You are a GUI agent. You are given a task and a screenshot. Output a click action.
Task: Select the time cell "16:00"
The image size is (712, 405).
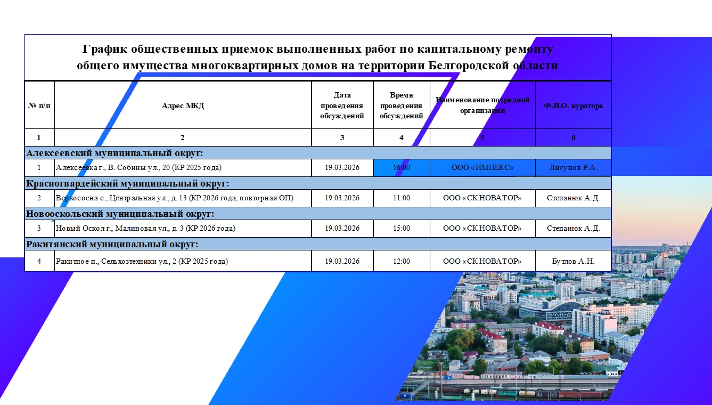(x=402, y=167)
